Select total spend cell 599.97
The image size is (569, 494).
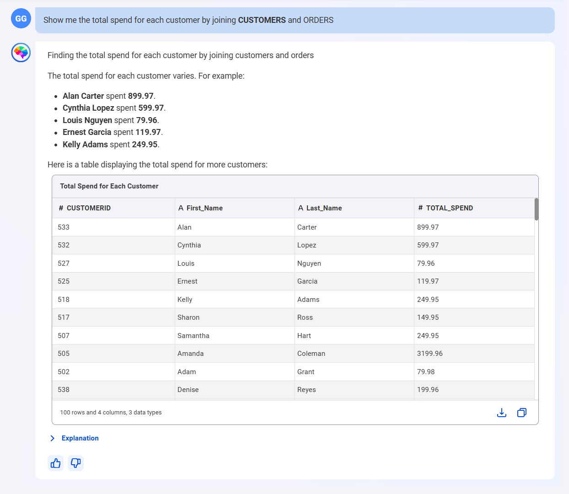[474, 245]
